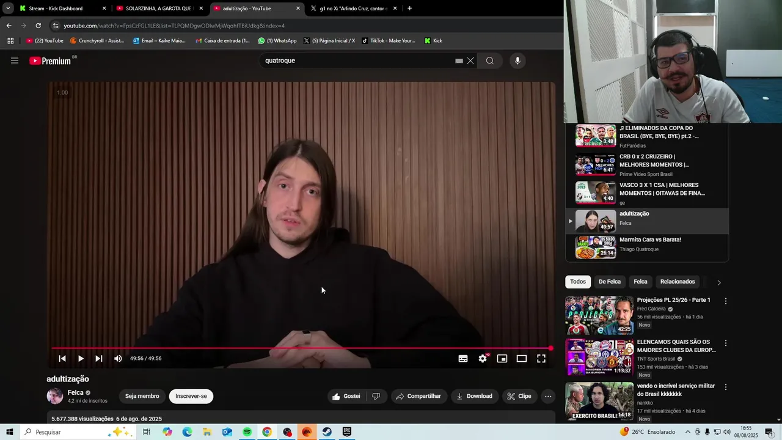Skip to the previous playlist video
782x440 pixels.
(62, 359)
